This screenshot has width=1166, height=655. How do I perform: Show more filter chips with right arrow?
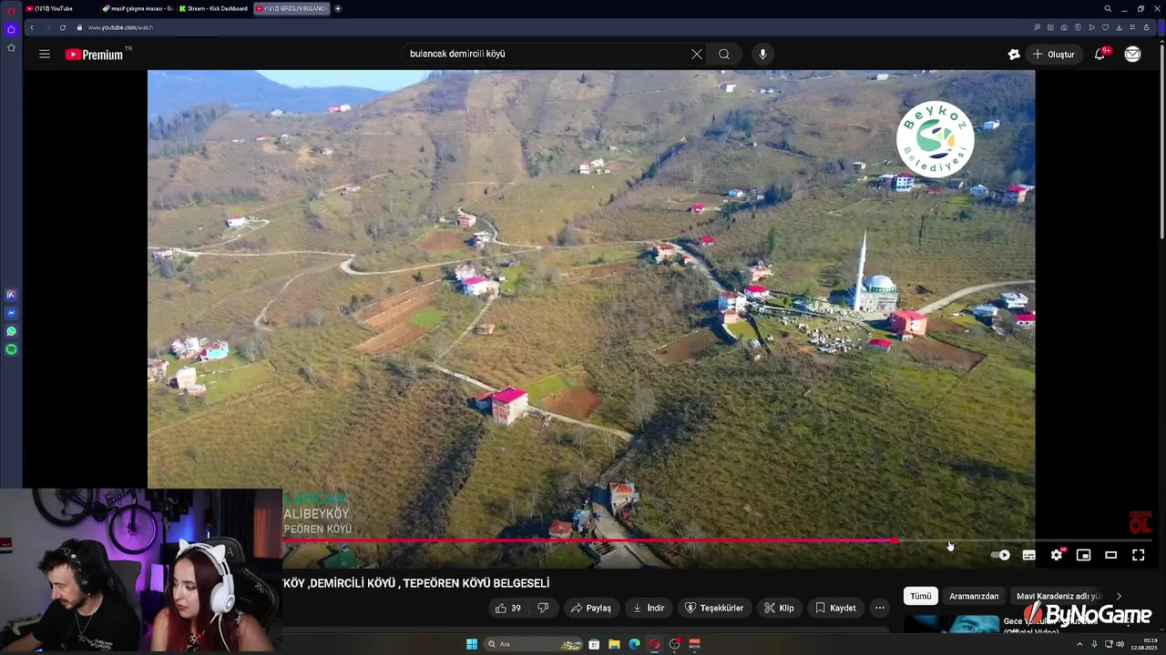coord(1119,596)
